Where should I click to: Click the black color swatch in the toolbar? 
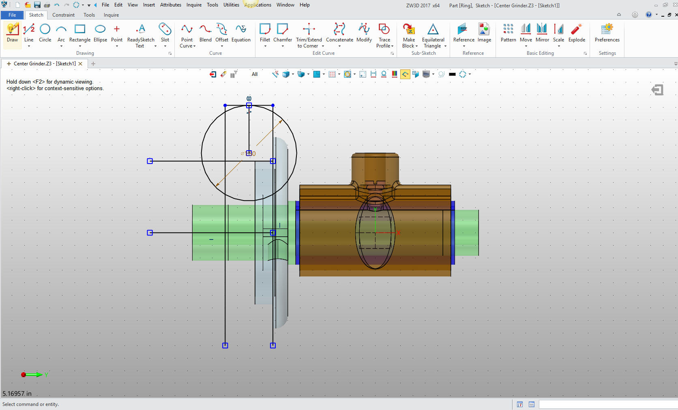pyautogui.click(x=452, y=74)
